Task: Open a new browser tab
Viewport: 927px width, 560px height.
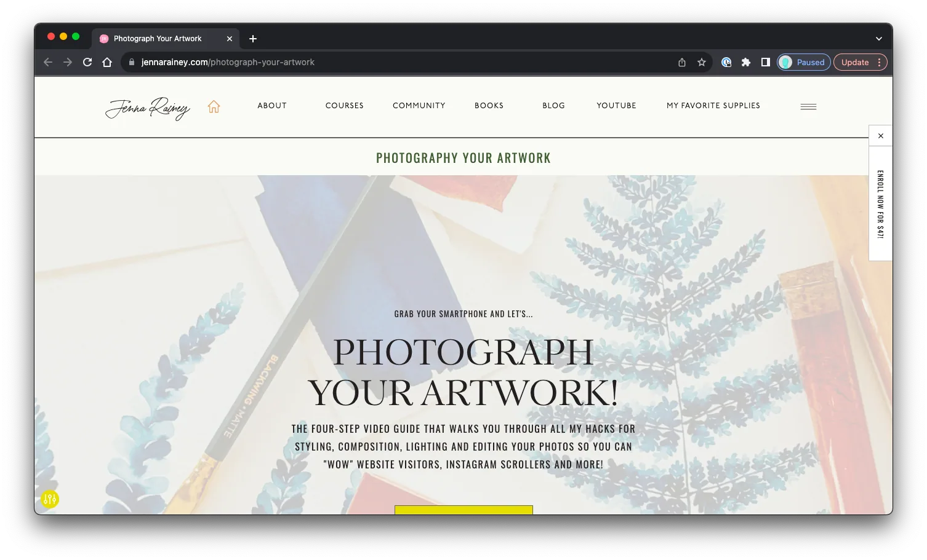Action: pos(253,39)
